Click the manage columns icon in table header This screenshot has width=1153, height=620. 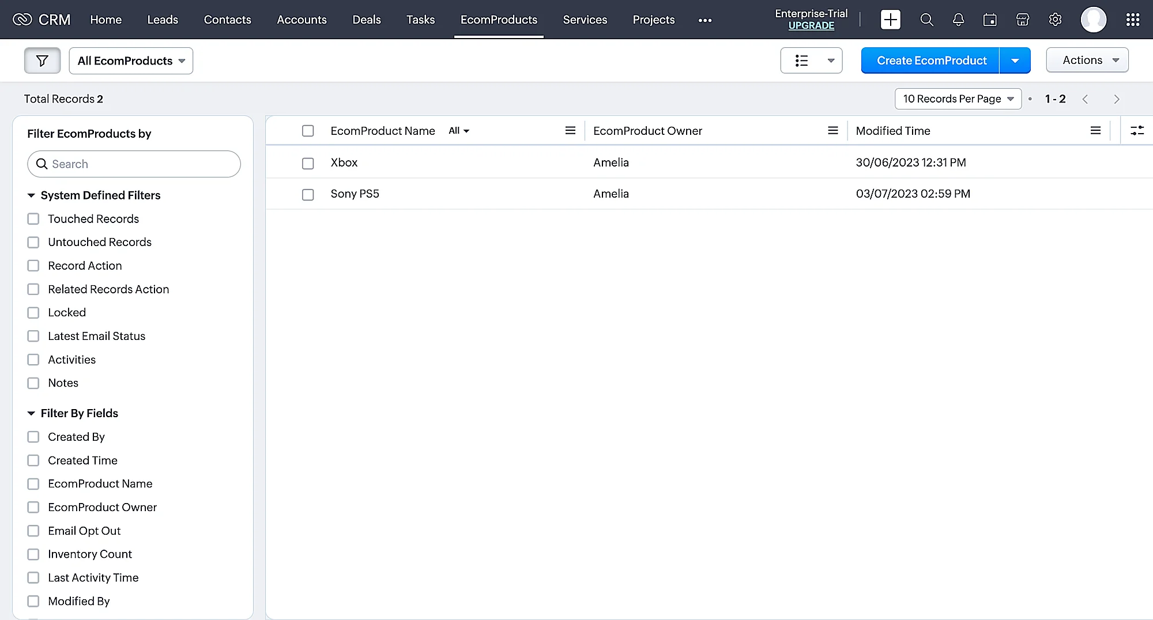tap(1137, 131)
